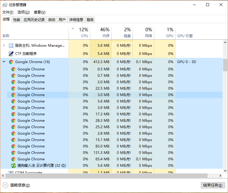Select the Google Chrome row using 3.0 MB
228x193 pixels.
tap(115, 95)
